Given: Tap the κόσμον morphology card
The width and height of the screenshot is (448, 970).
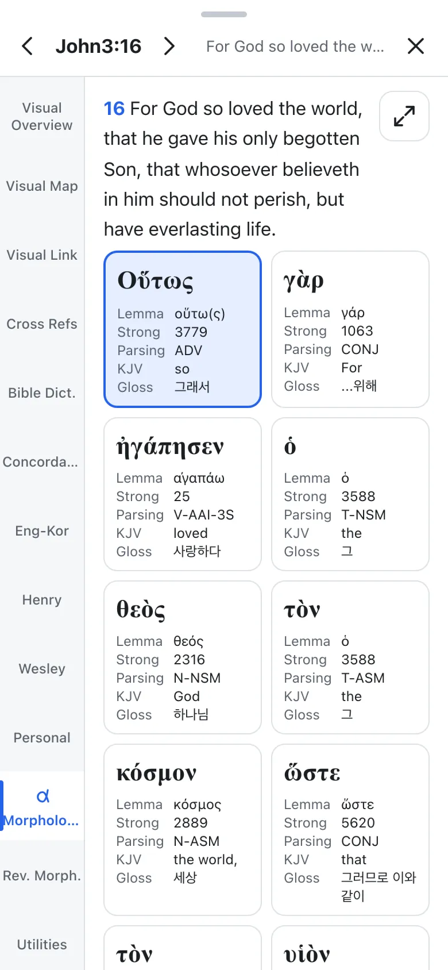Looking at the screenshot, I should pos(183,830).
